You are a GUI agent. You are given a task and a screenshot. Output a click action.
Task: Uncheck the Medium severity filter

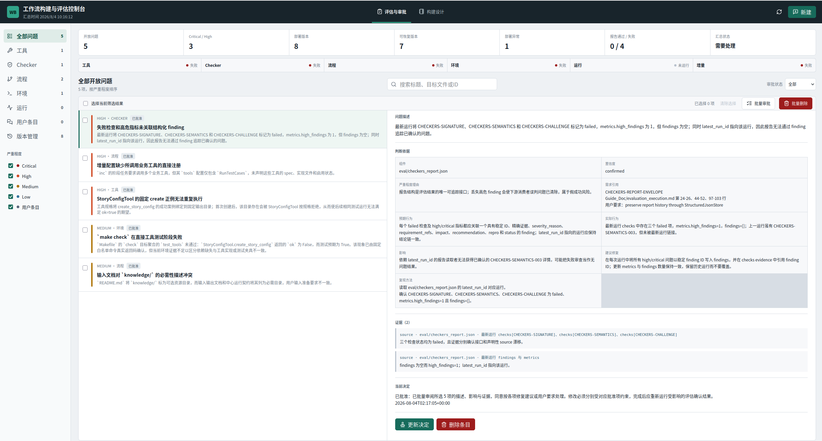11,186
